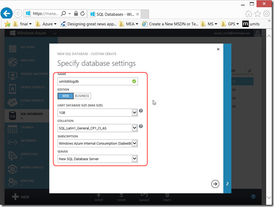Click the wizard step 2 indicator
Viewport: 274px width, 207px height.
(x=228, y=184)
